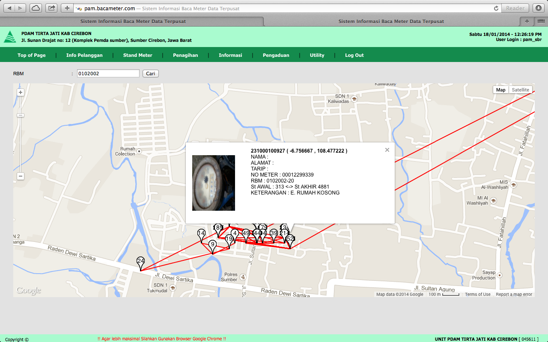Open the Terms of Use link
The image size is (548, 342).
click(x=477, y=294)
